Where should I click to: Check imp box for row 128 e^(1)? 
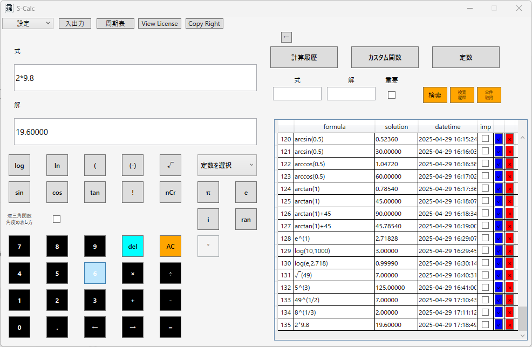(486, 238)
